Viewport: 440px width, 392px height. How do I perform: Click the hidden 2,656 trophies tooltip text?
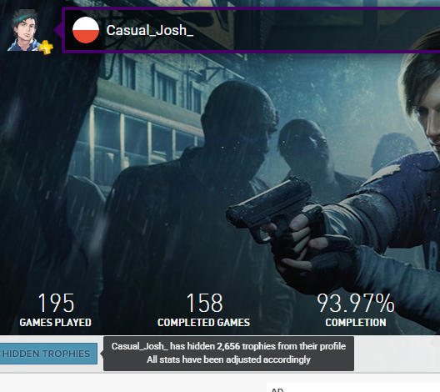pos(228,346)
